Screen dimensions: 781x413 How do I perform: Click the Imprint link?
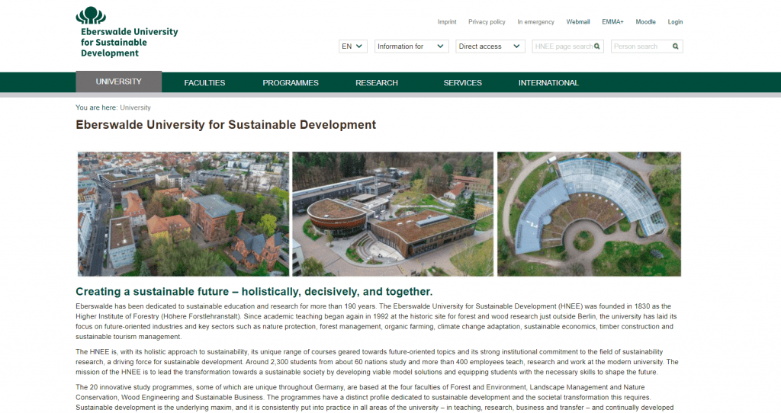click(447, 22)
